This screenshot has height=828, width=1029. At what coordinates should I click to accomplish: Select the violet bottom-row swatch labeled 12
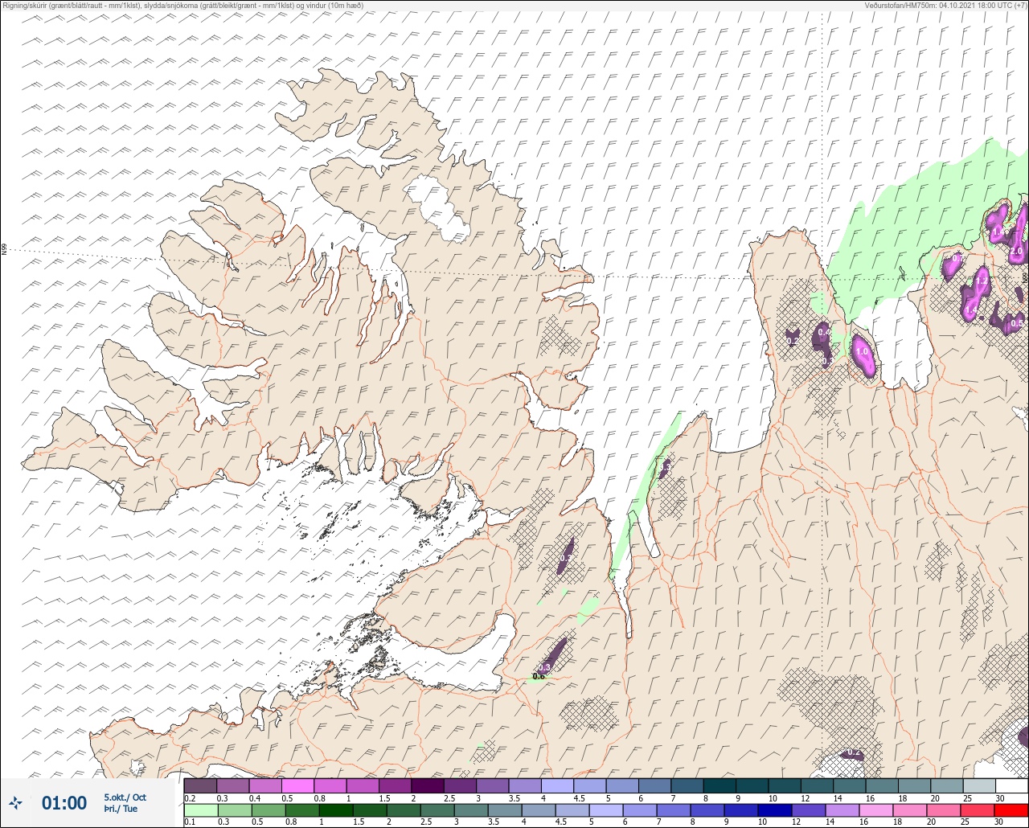click(808, 810)
